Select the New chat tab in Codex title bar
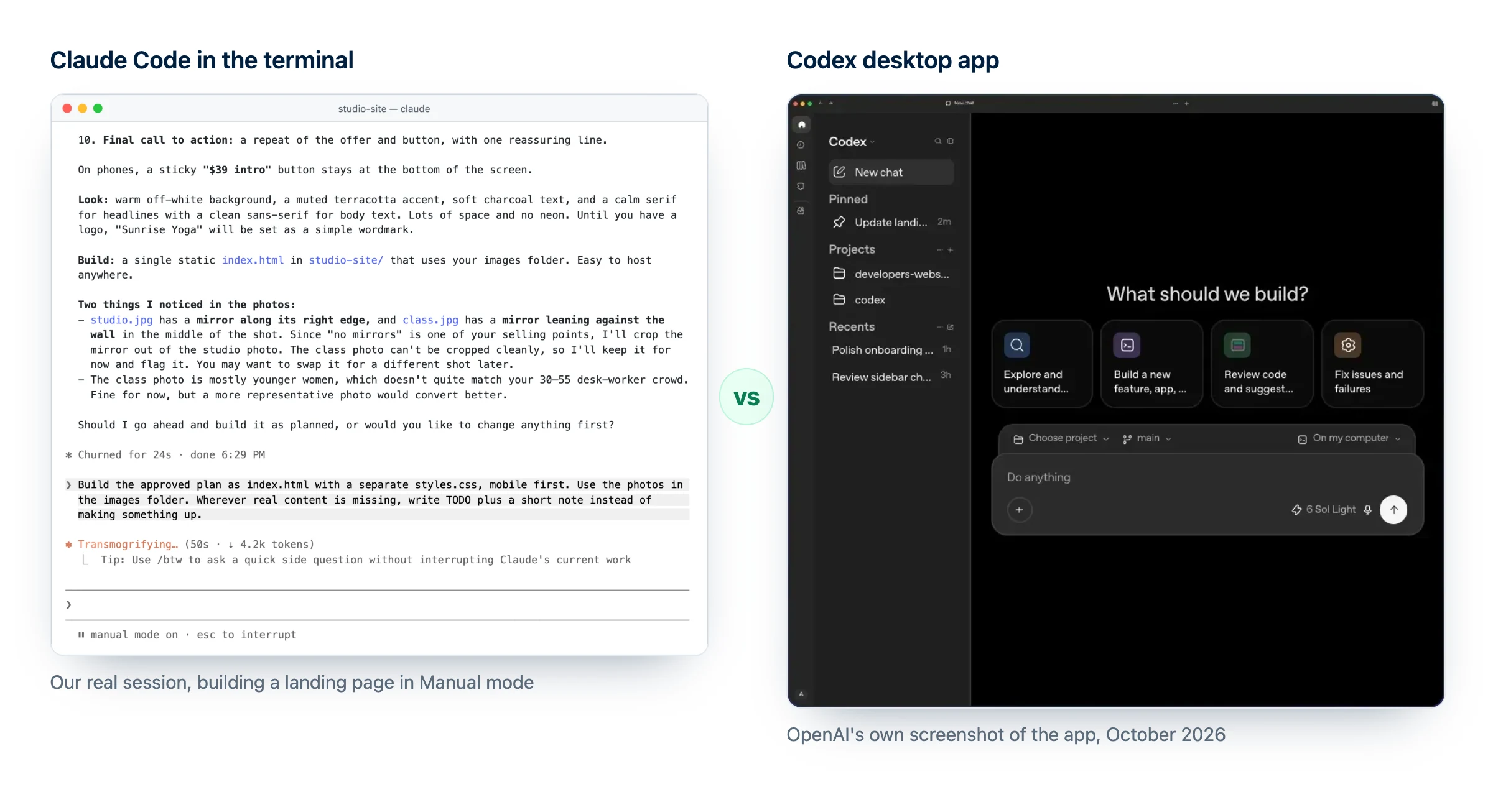Screen dimensions: 1493x797 (x=960, y=103)
